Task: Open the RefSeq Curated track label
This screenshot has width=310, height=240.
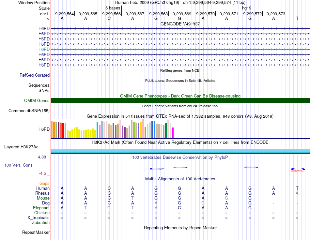Action: [35, 75]
